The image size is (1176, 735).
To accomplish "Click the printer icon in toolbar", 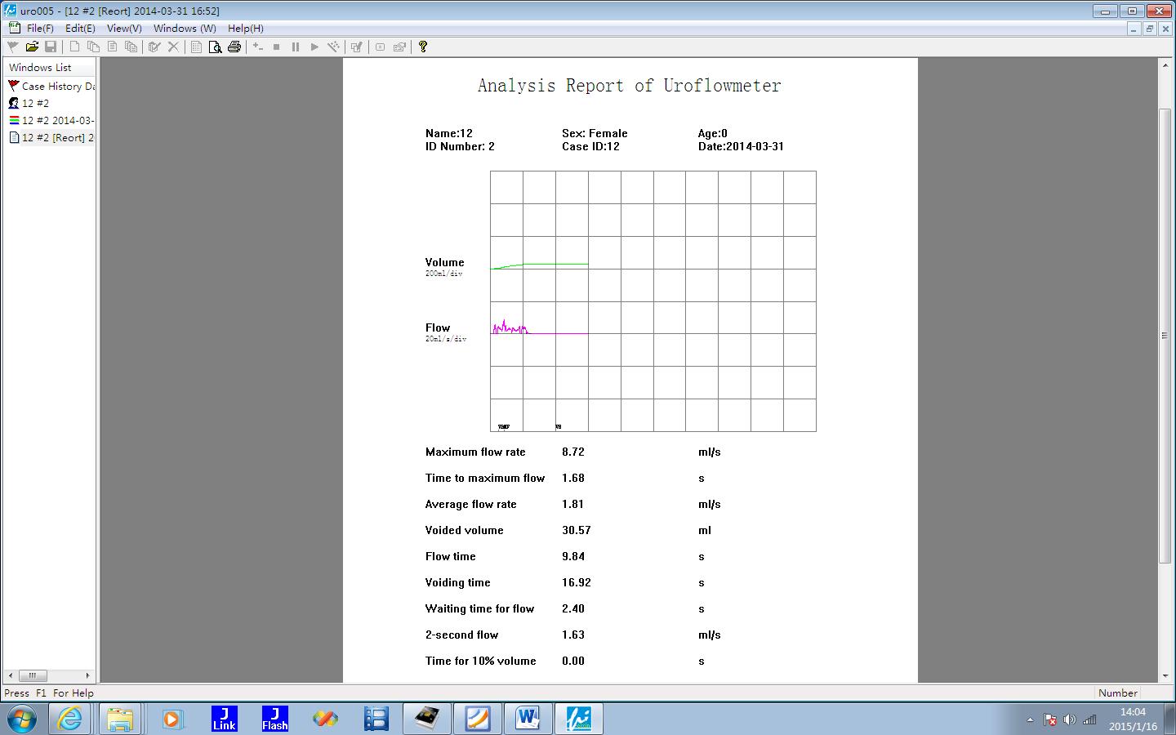I will tap(234, 47).
